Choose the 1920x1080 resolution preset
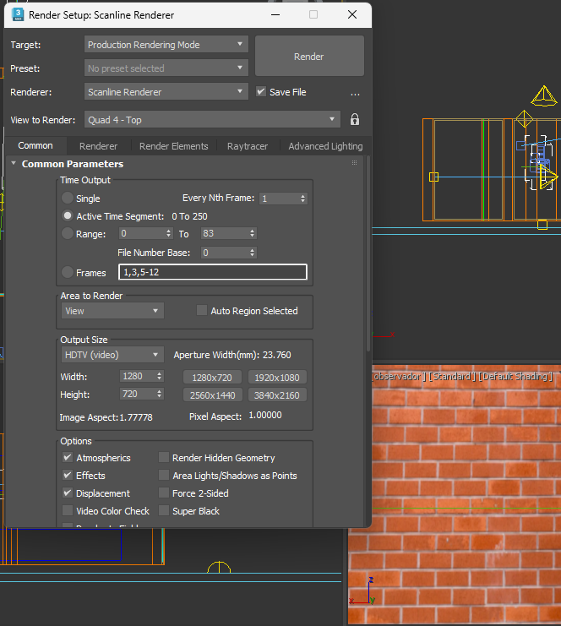This screenshot has height=626, width=561. 278,378
